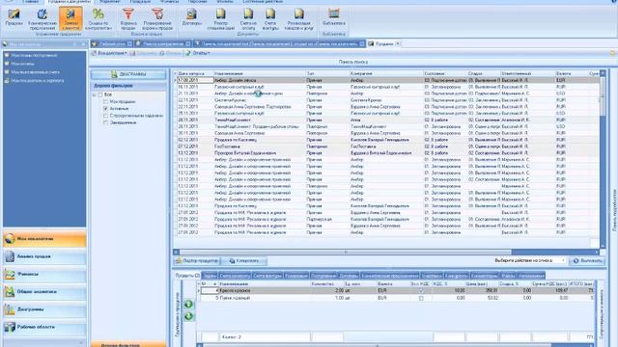Enable the Мои продажи filter checkbox

click(105, 101)
